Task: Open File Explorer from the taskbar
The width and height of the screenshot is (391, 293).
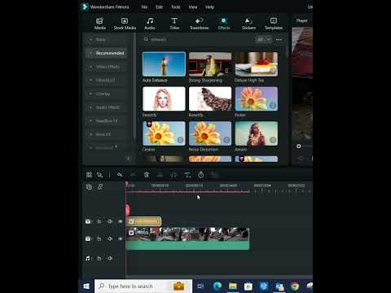Action: click(233, 286)
